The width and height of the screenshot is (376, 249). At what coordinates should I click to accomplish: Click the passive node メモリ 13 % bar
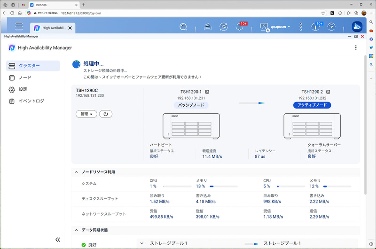click(x=224, y=186)
